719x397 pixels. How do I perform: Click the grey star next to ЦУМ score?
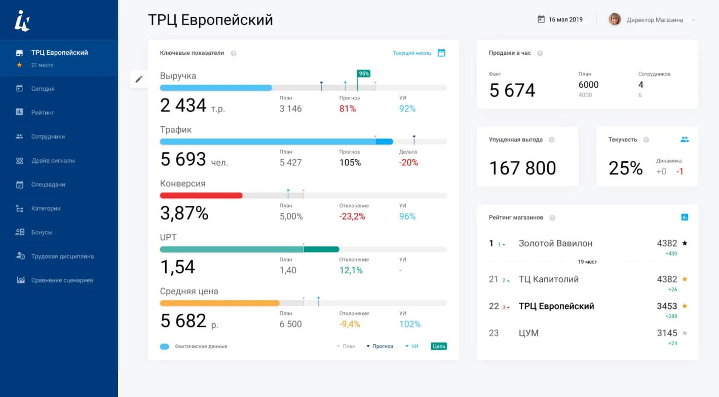685,333
